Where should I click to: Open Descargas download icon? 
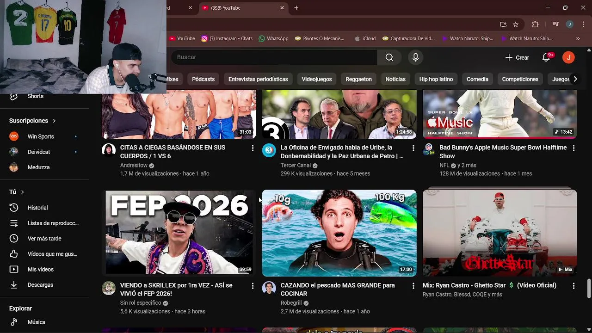coord(14,285)
